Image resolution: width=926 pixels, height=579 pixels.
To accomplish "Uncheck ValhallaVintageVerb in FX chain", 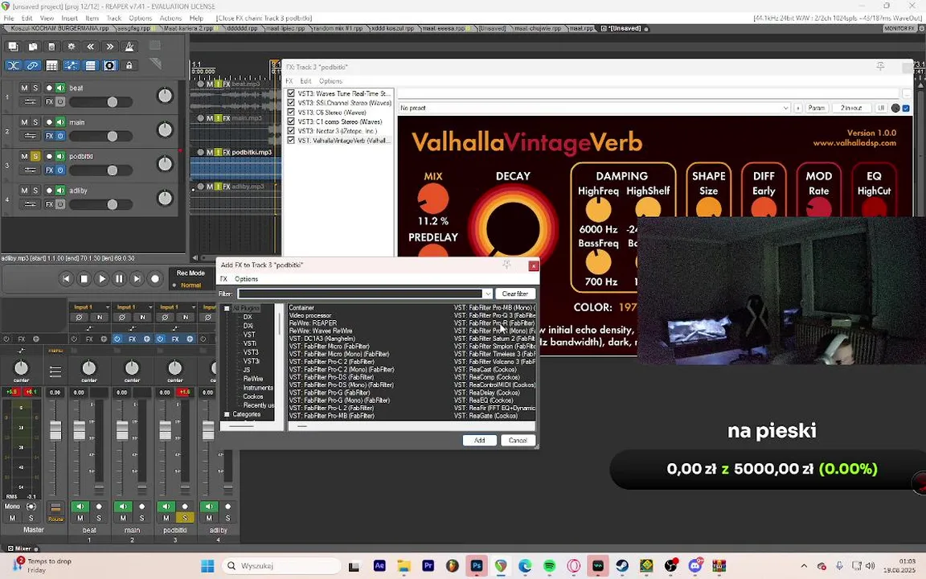I will (x=290, y=141).
